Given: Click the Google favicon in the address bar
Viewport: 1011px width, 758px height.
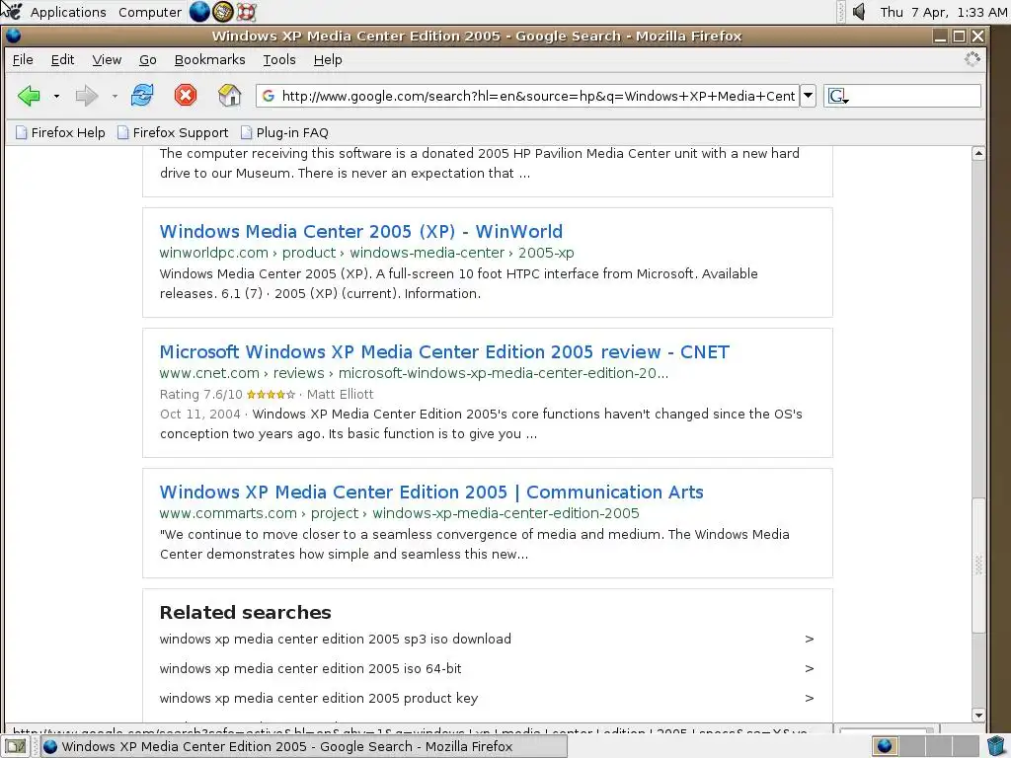Looking at the screenshot, I should (269, 96).
